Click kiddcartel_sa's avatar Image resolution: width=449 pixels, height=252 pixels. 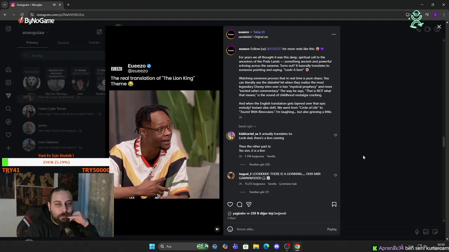click(231, 136)
